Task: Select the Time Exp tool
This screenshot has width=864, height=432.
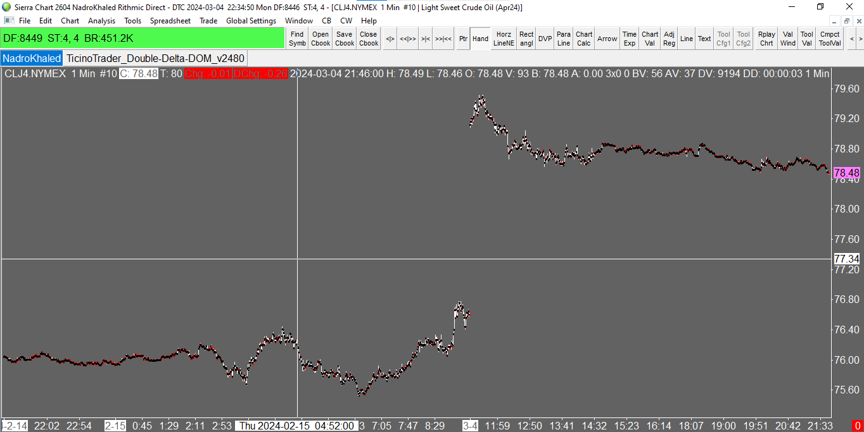Action: 630,39
